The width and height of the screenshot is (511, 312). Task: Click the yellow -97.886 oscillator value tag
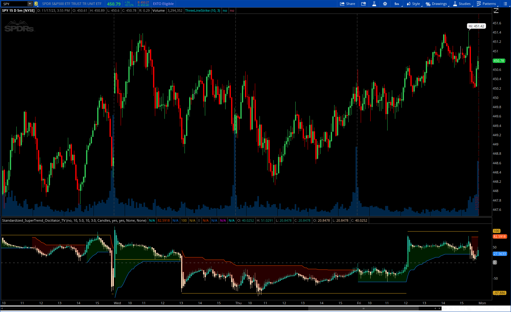[x=500, y=293]
